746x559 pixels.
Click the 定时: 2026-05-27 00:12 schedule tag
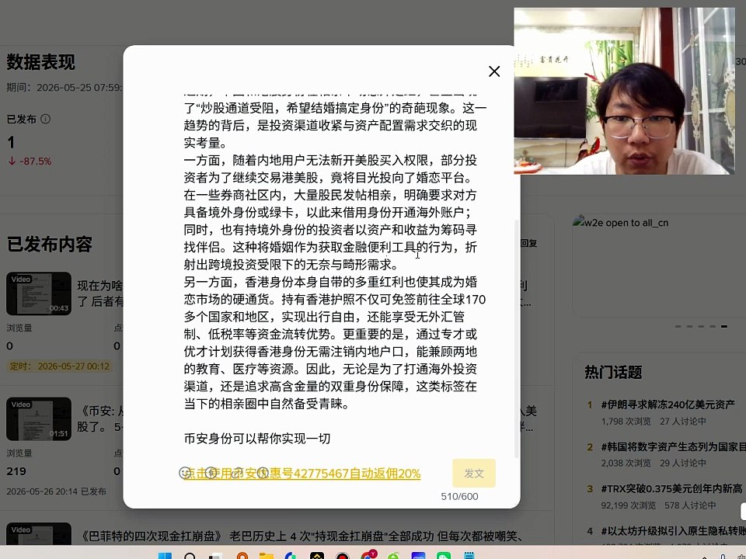pyautogui.click(x=60, y=366)
